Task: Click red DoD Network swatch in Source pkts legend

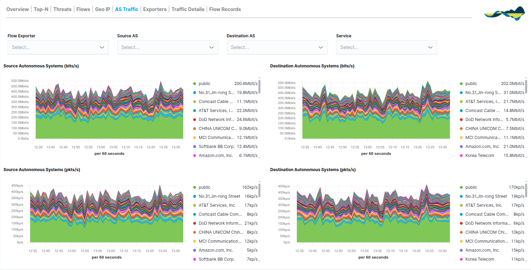Action: click(195, 223)
